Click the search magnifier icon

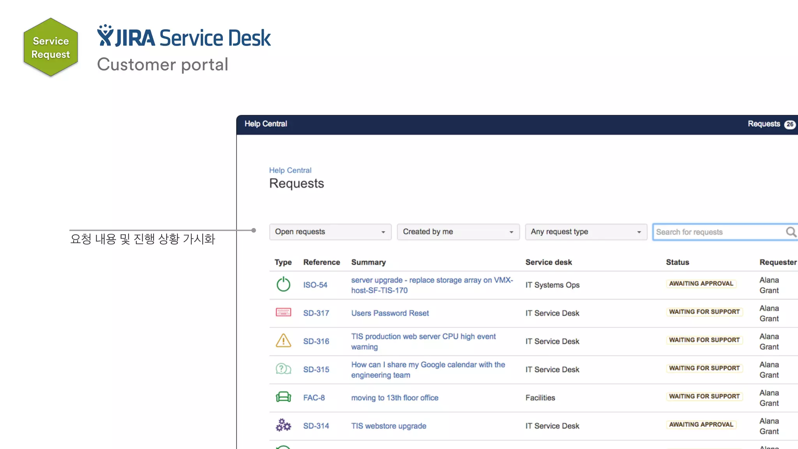pyautogui.click(x=791, y=232)
